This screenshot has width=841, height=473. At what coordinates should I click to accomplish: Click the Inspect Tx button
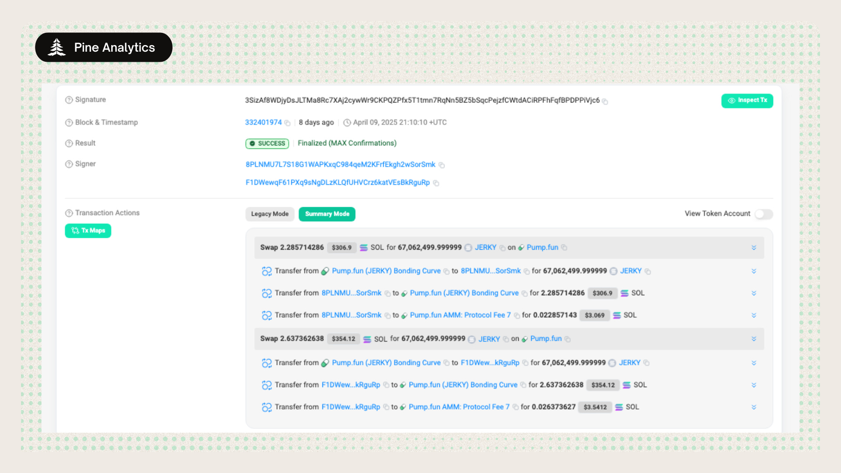pos(747,100)
